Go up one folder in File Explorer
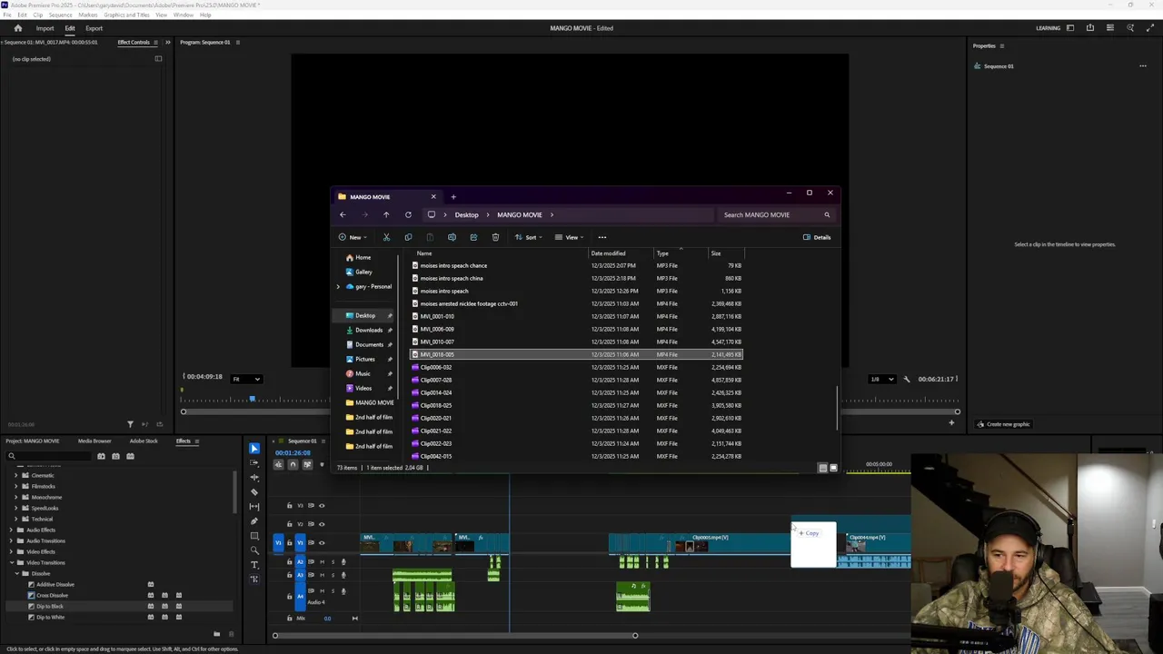The width and height of the screenshot is (1163, 654). 386,215
